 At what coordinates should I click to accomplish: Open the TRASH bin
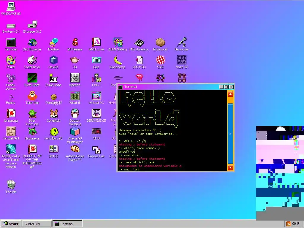[x=11, y=187]
